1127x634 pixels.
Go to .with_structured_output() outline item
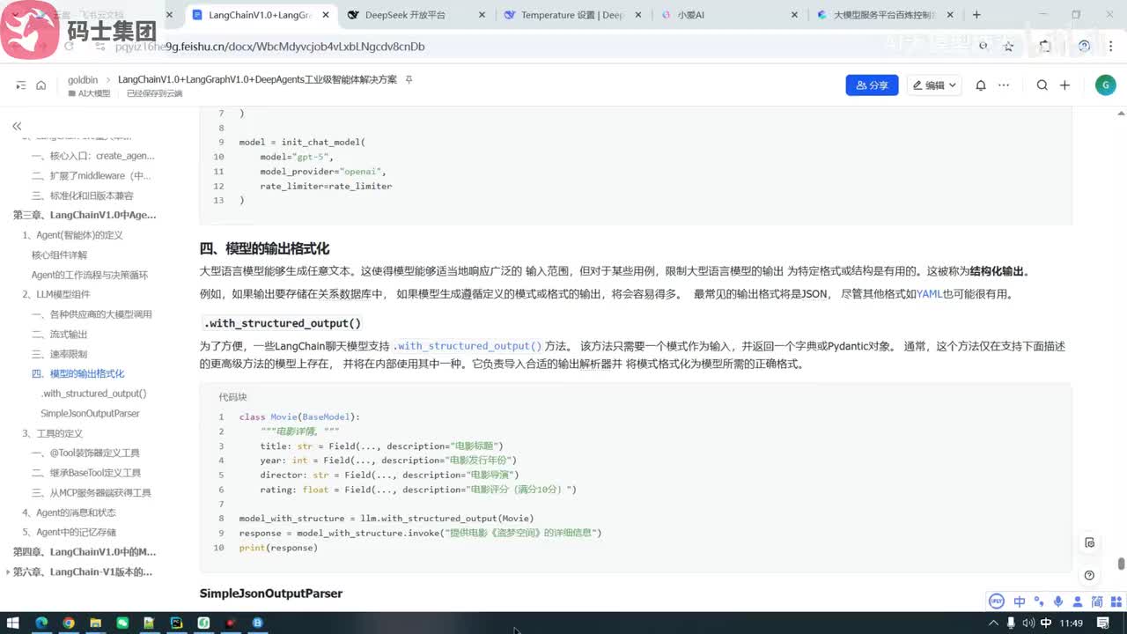[x=93, y=394]
